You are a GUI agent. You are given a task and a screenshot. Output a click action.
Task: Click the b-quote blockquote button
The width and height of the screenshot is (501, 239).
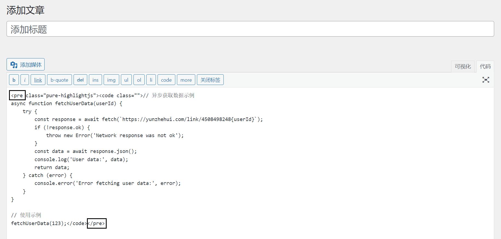(59, 80)
